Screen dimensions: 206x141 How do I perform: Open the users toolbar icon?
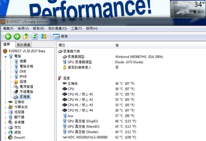44,36
